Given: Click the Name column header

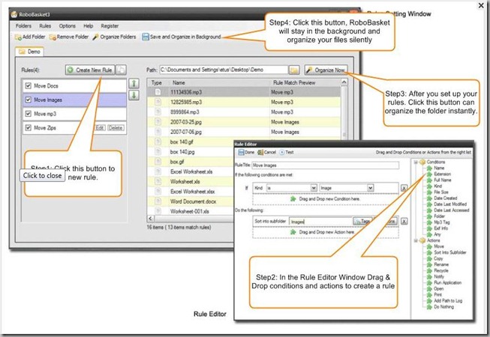Looking at the screenshot, I should [x=219, y=82].
